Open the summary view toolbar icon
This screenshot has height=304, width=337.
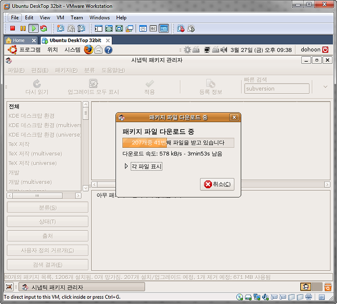[x=143, y=29]
